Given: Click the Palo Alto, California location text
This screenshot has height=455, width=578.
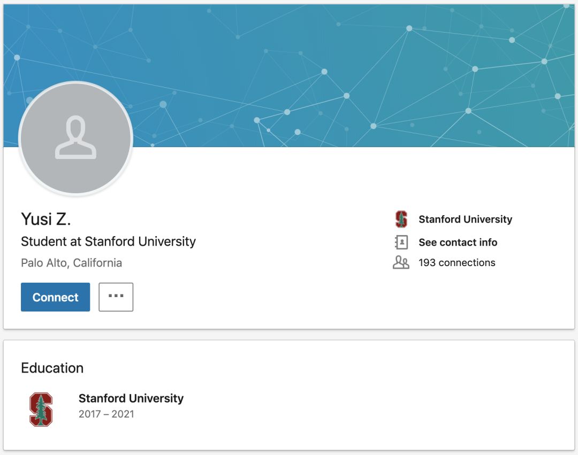Looking at the screenshot, I should [72, 263].
